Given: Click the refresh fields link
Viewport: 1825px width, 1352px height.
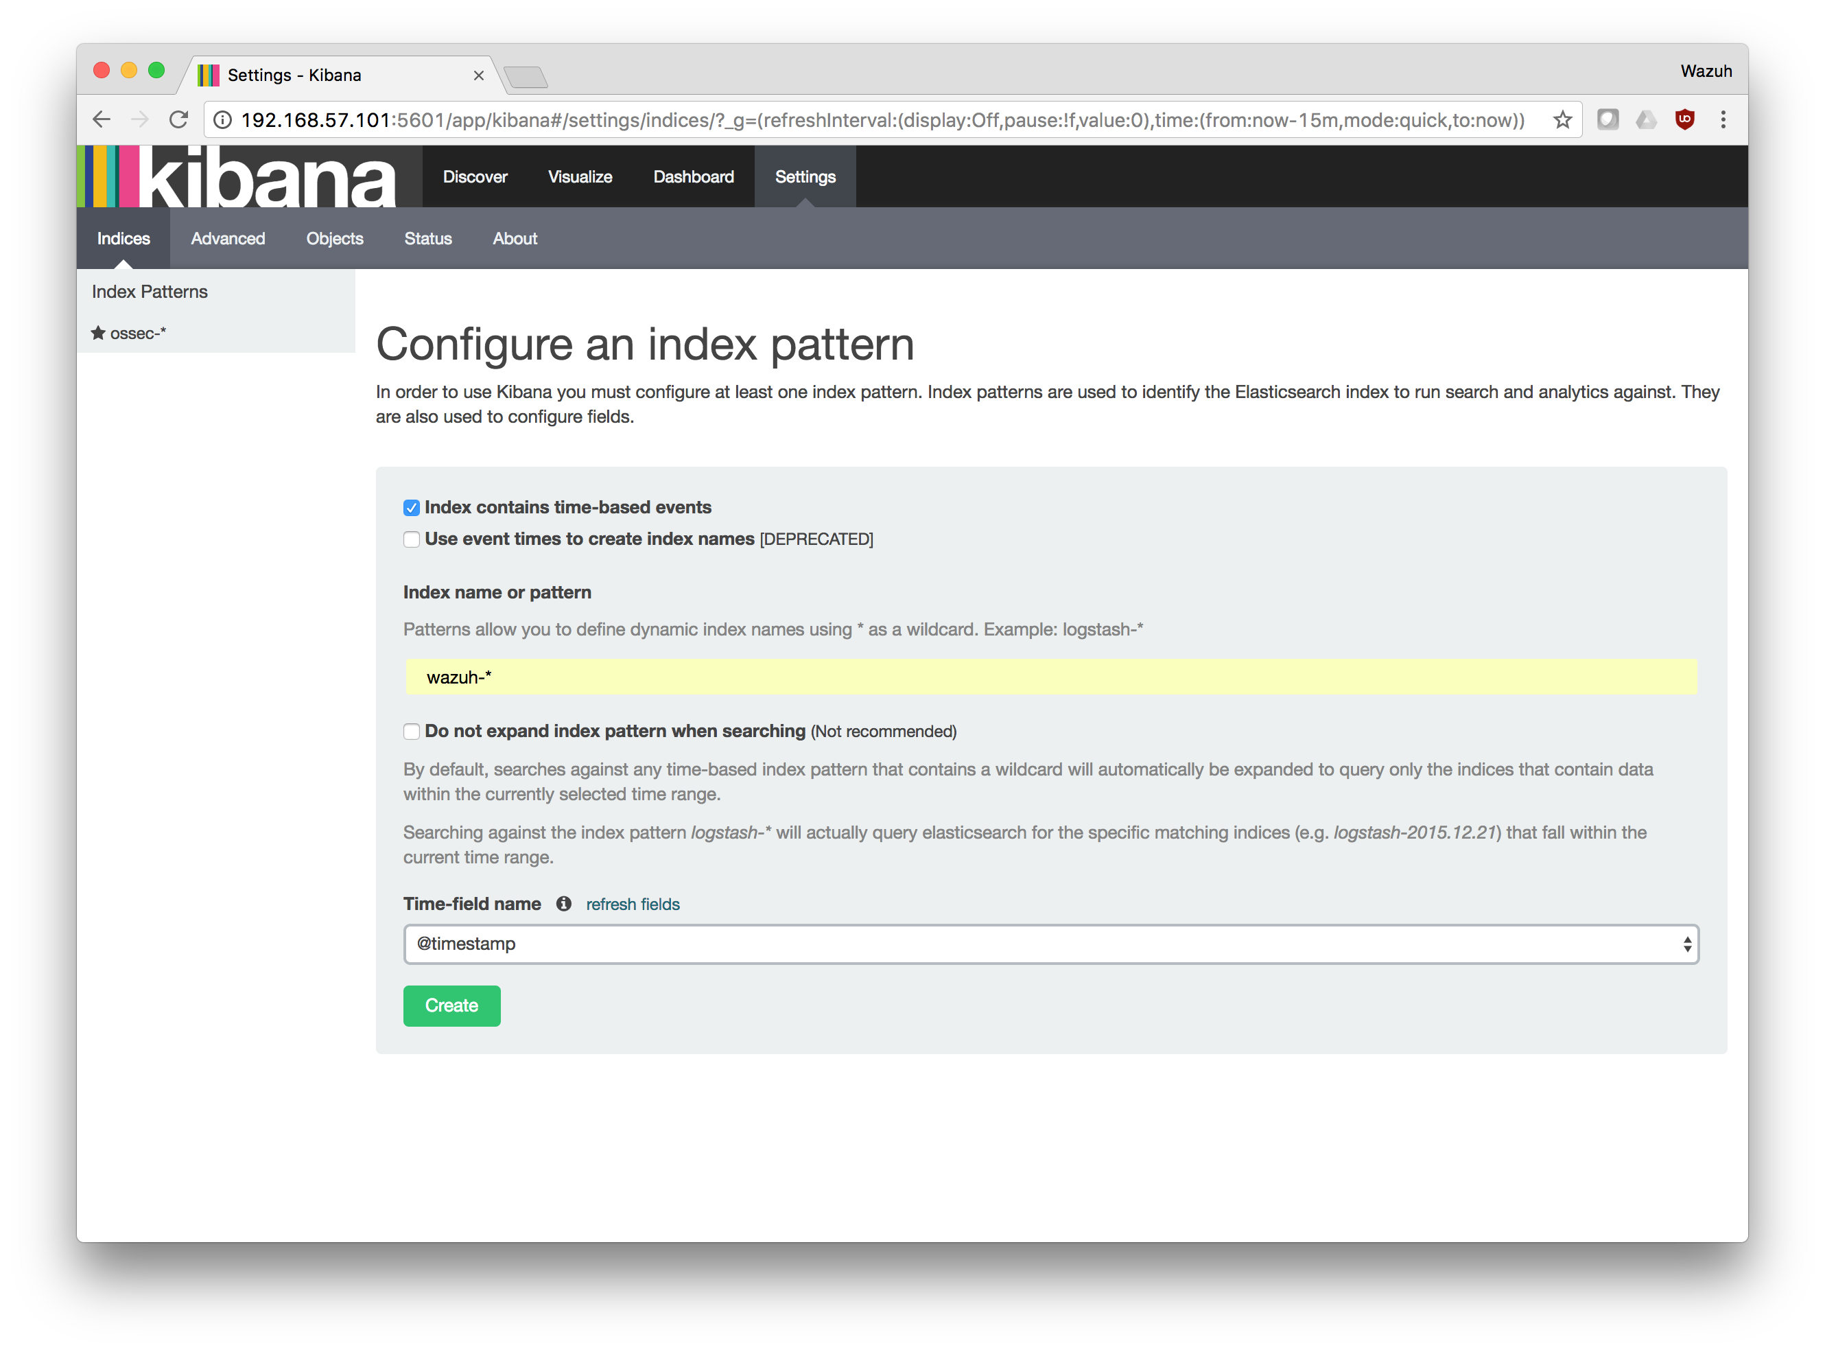Looking at the screenshot, I should 633,905.
